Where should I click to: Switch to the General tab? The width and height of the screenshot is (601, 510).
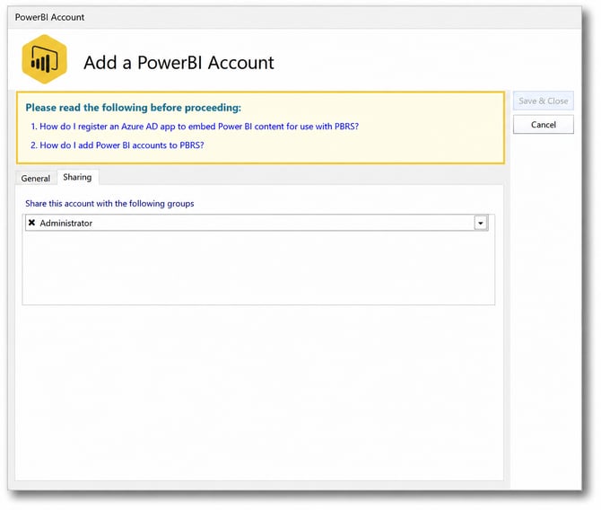tap(36, 178)
